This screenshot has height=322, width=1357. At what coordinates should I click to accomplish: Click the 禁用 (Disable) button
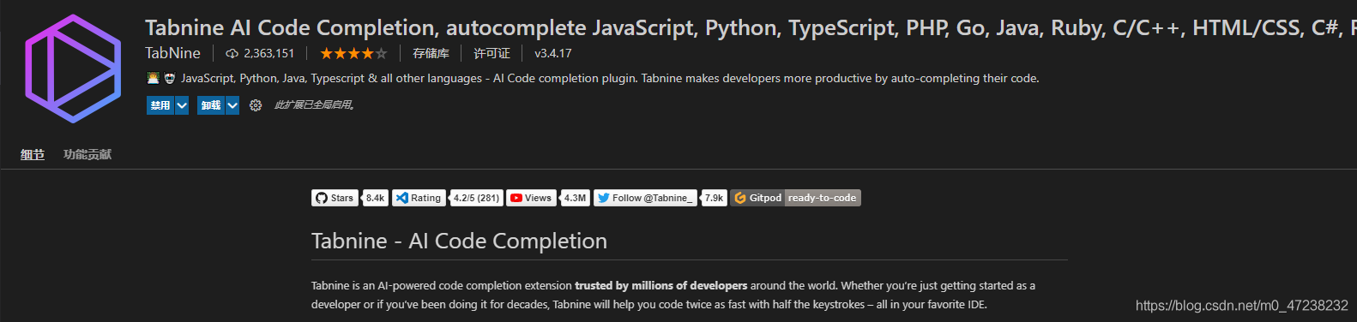coord(160,105)
